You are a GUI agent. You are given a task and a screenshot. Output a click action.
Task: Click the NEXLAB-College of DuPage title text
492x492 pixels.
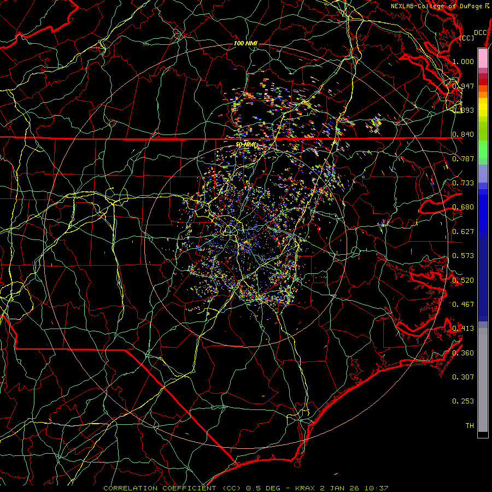(x=436, y=6)
